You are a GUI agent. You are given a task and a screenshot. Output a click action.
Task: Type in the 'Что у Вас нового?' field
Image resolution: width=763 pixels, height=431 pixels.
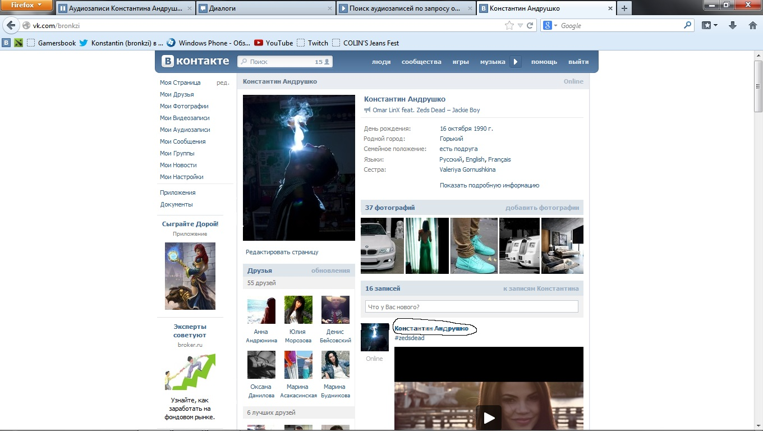point(471,307)
